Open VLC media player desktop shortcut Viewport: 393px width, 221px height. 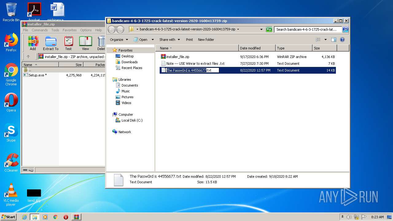[x=11, y=195]
